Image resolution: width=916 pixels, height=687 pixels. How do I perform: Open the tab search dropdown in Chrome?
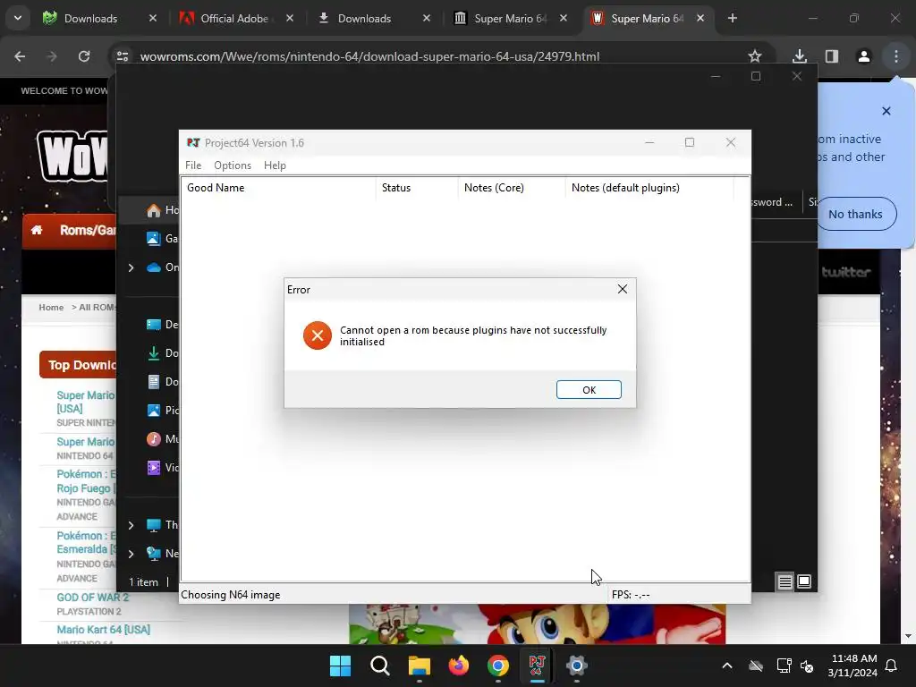pyautogui.click(x=18, y=18)
